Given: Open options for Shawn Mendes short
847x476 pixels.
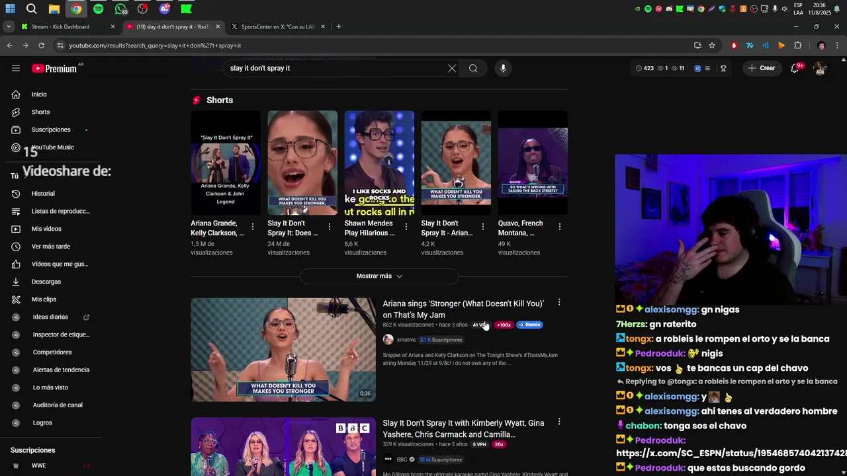Looking at the screenshot, I should (406, 227).
